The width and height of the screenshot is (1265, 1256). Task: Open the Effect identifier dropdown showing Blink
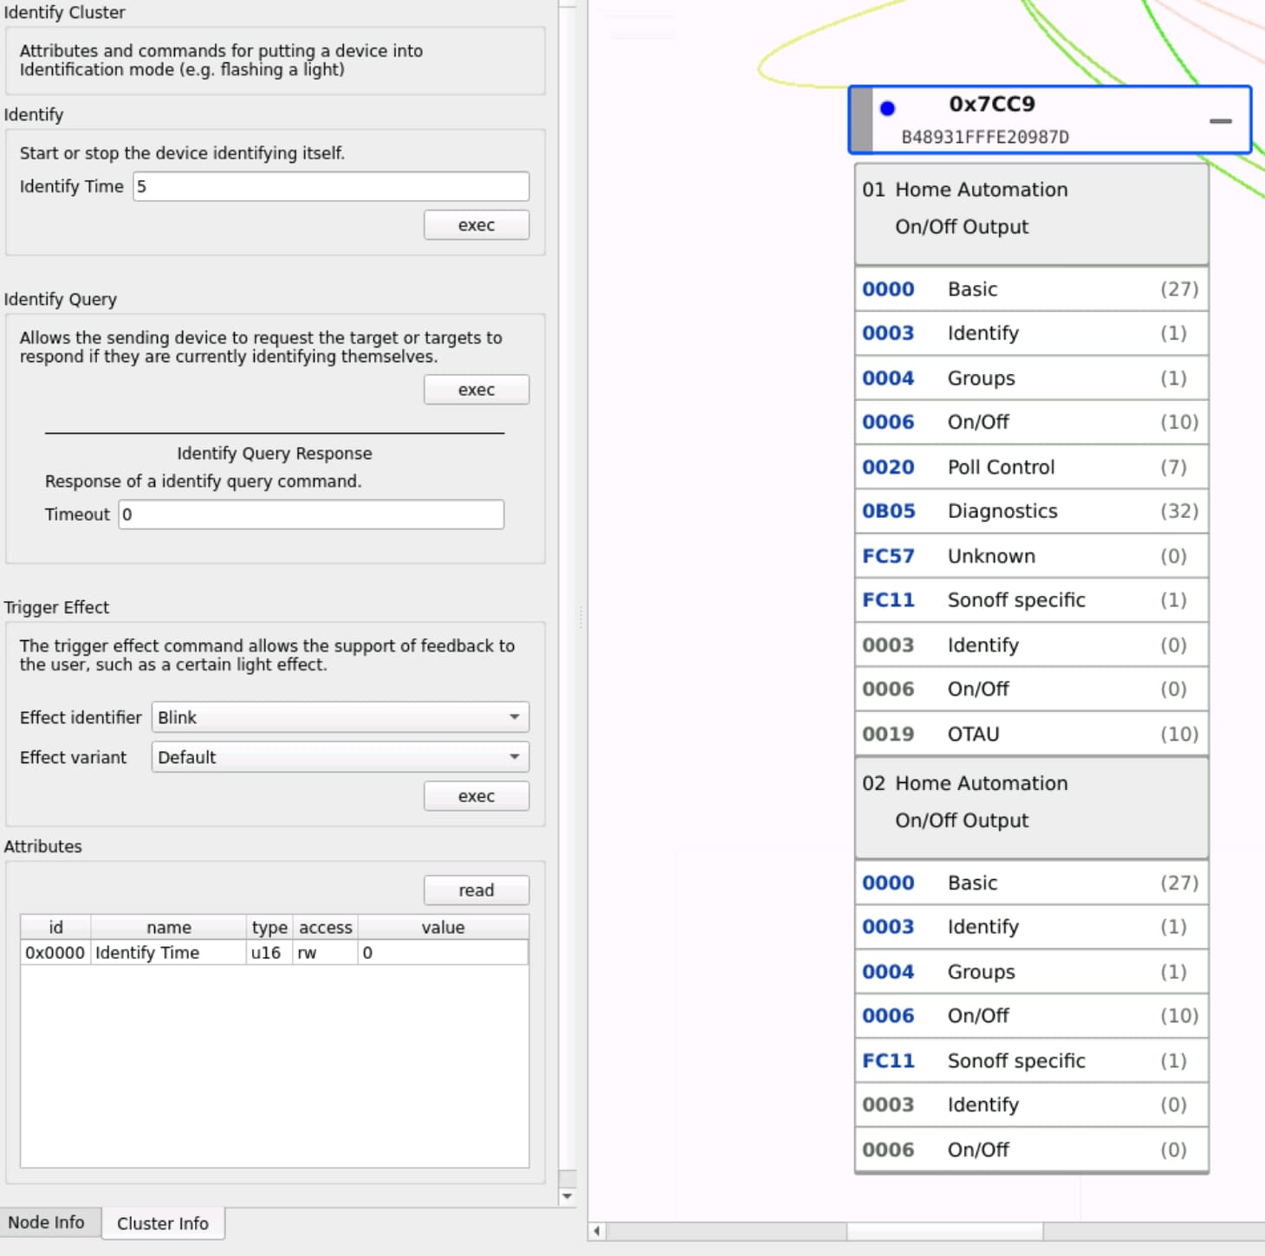tap(340, 717)
